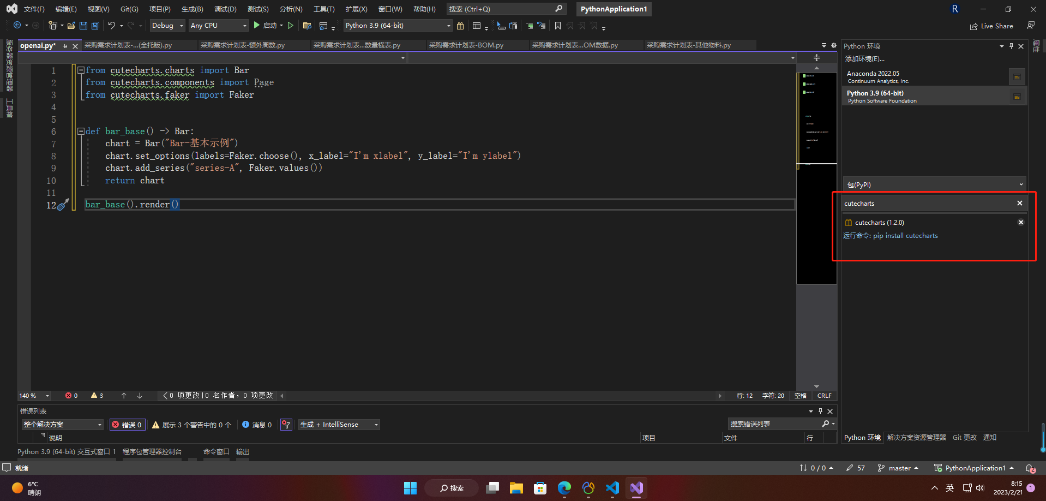The width and height of the screenshot is (1046, 501).
Task: Click the New Project toolbar icon
Action: click(53, 26)
